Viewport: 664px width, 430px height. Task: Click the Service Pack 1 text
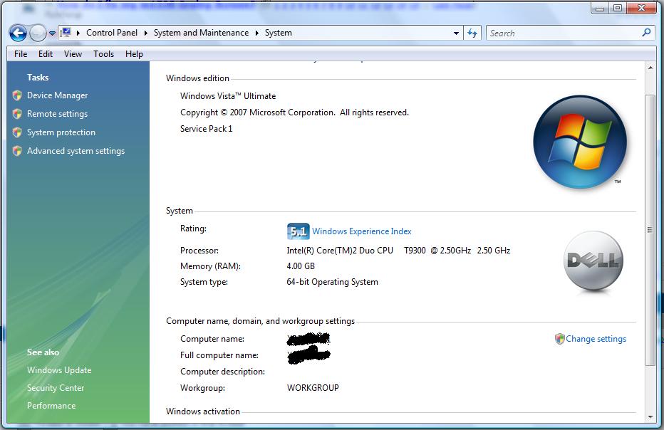(x=206, y=129)
